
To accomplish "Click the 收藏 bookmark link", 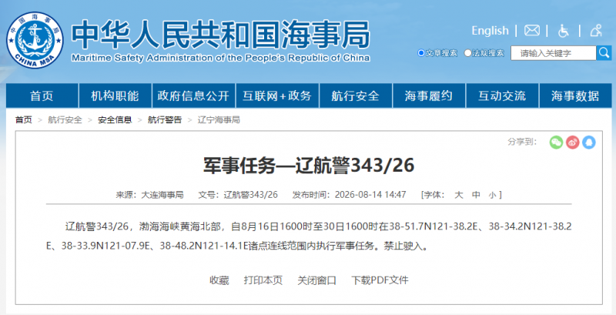I will coord(219,280).
